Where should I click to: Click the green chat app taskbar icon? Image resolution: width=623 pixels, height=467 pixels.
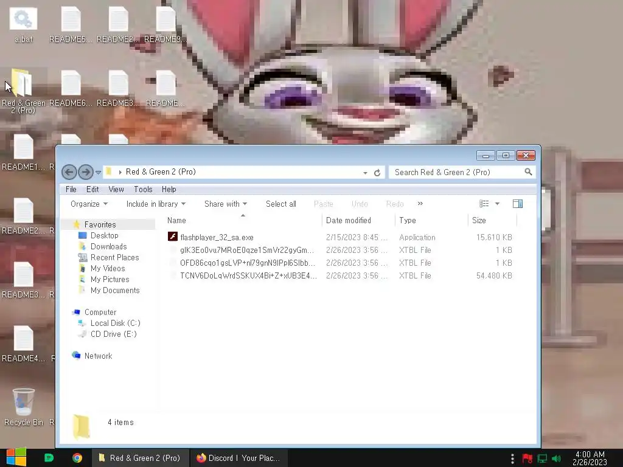[49, 458]
